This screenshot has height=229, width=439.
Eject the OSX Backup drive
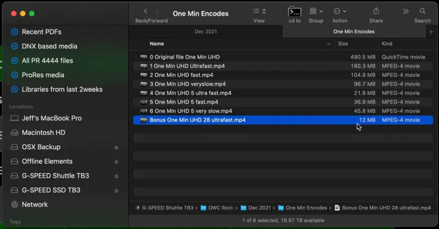[116, 147]
